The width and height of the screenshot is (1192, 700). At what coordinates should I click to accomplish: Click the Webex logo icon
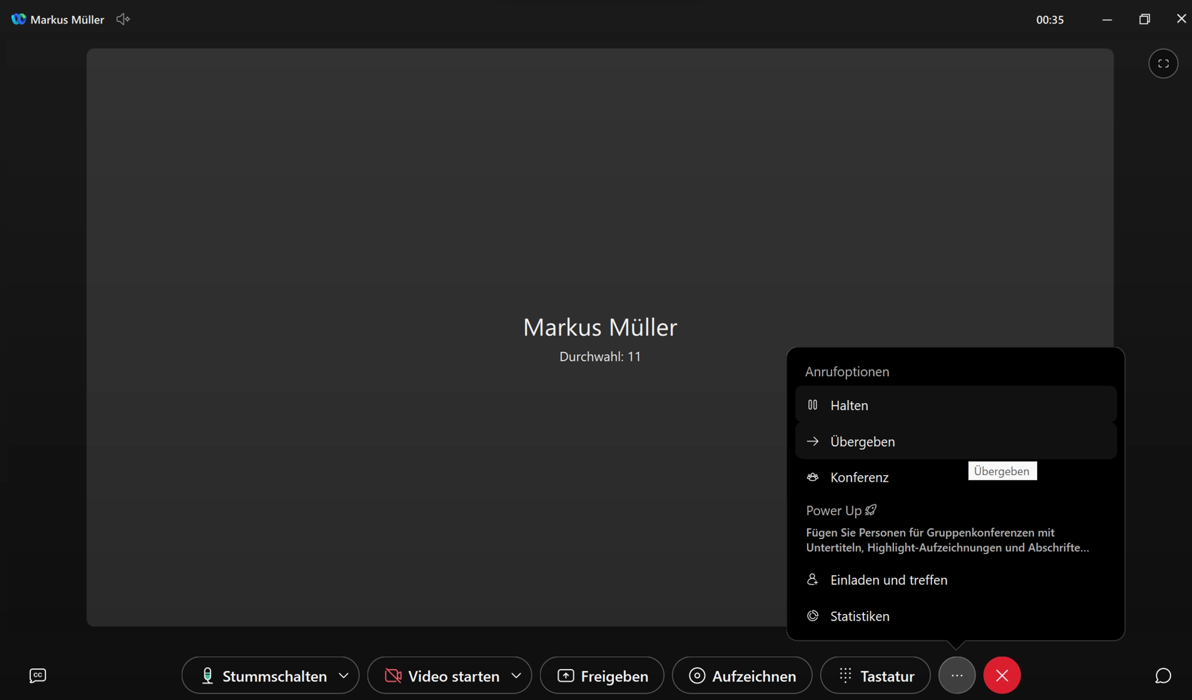point(18,19)
